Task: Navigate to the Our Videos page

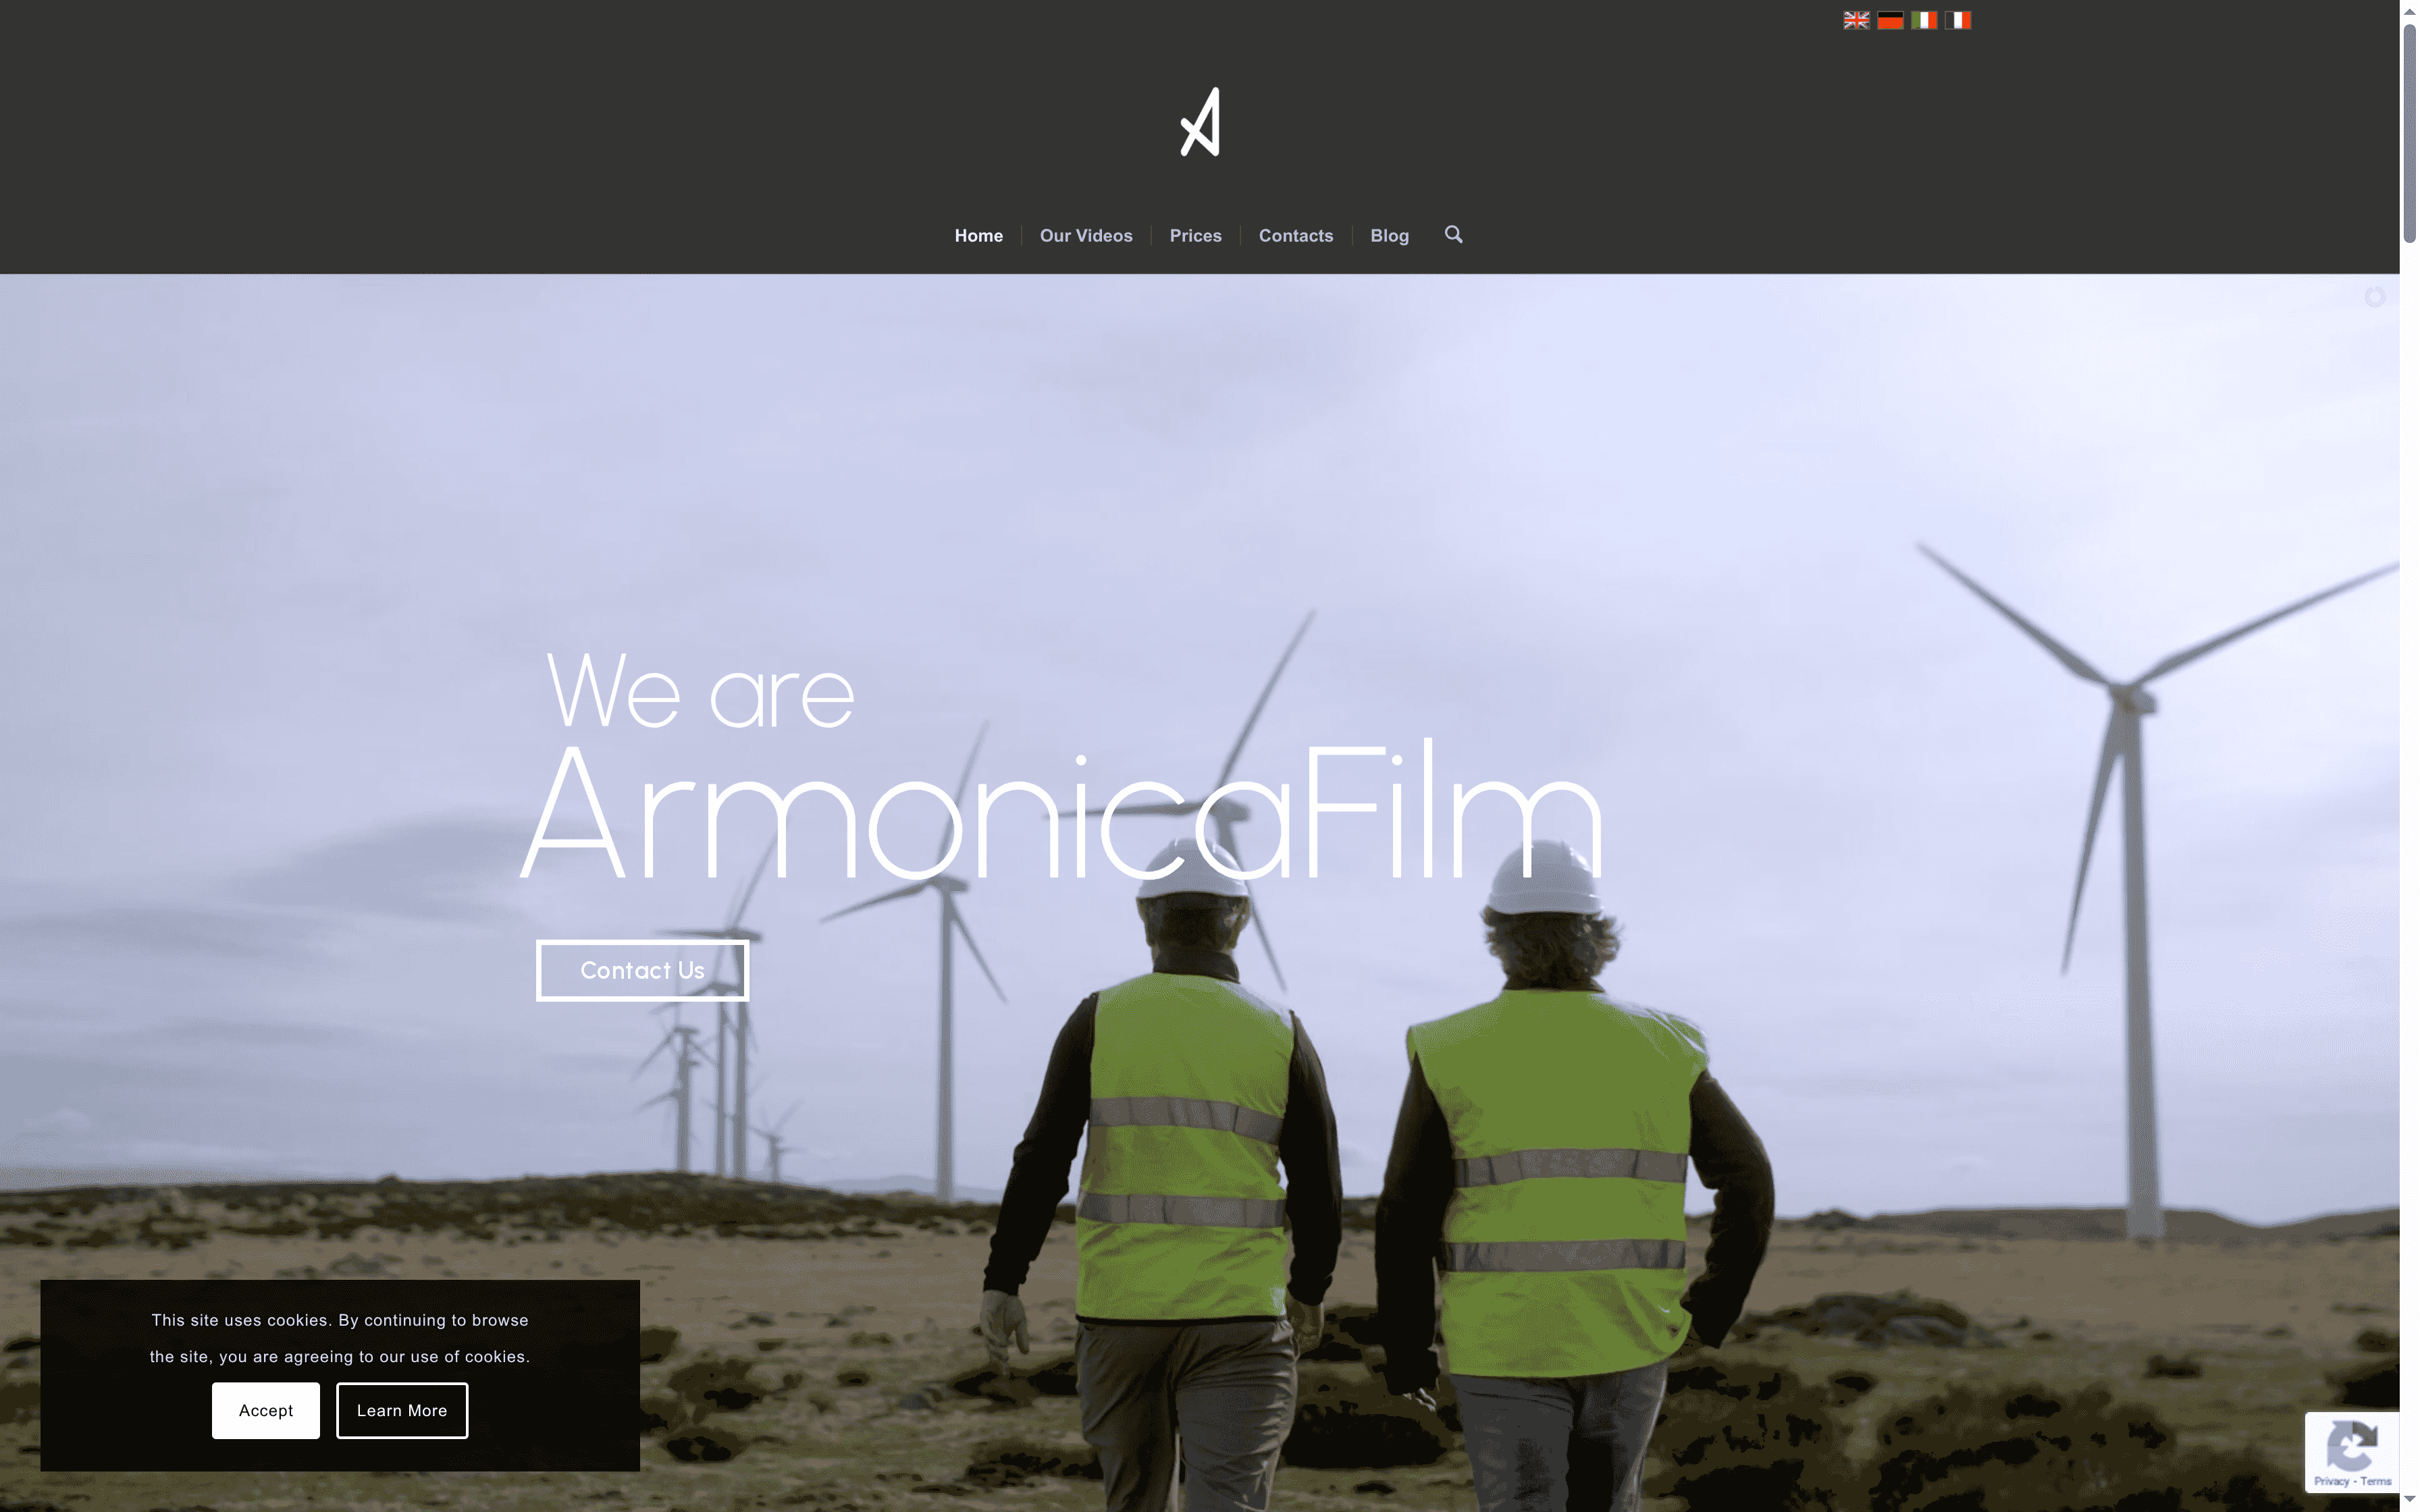Action: 1086,235
